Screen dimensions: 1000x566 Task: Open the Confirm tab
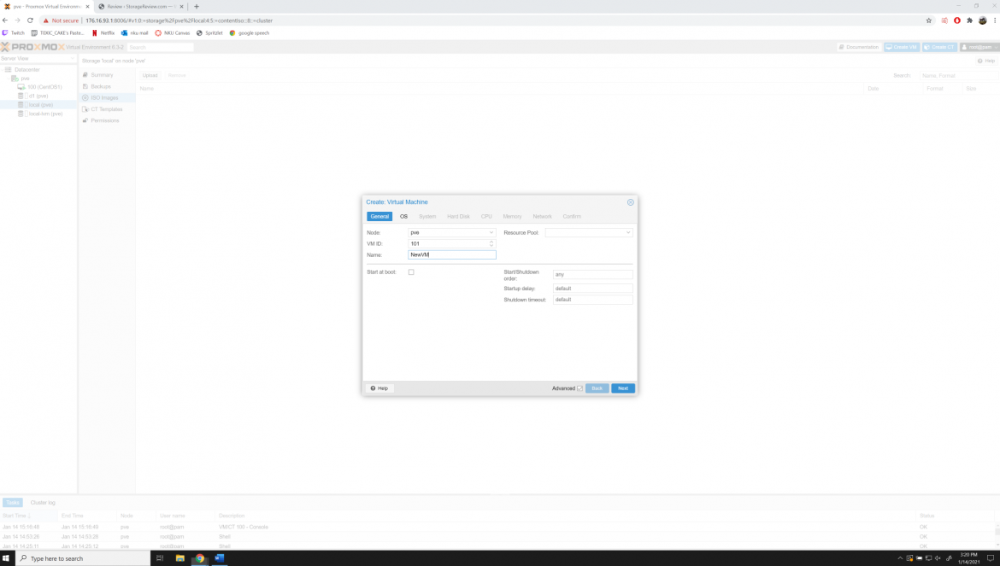click(x=572, y=217)
